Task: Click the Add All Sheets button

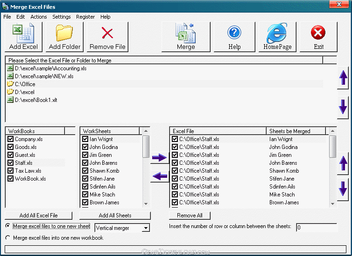Action: (115, 216)
